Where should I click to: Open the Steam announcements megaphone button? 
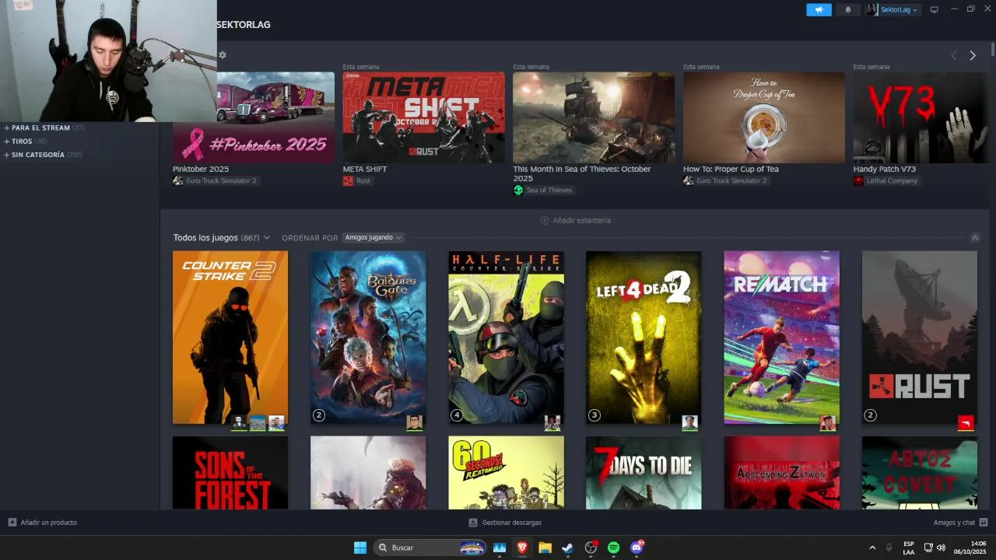coord(819,9)
